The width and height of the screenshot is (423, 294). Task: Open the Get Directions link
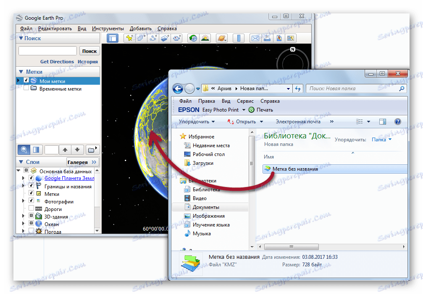coord(57,62)
